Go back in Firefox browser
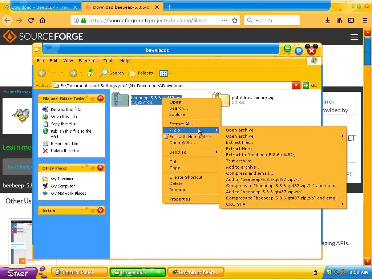 pos(7,20)
